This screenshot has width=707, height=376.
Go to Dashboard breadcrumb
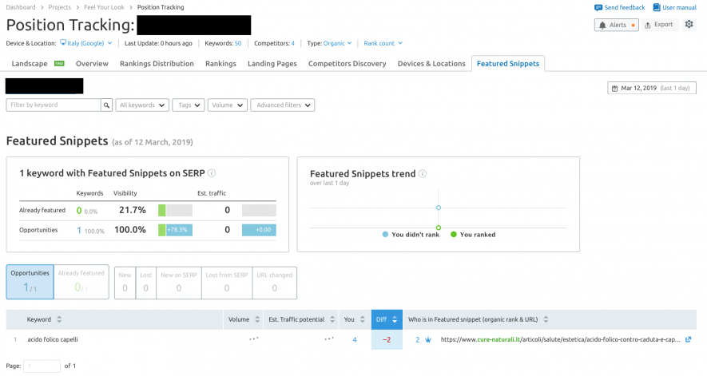coord(21,7)
